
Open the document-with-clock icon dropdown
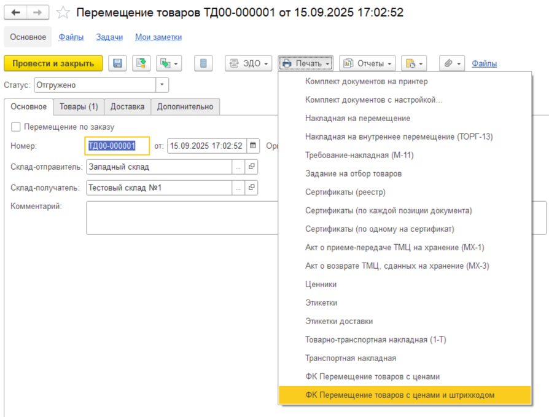point(414,63)
